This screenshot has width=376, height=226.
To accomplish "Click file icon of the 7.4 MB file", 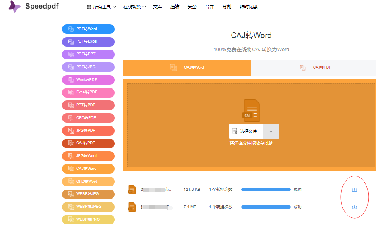I will [132, 207].
